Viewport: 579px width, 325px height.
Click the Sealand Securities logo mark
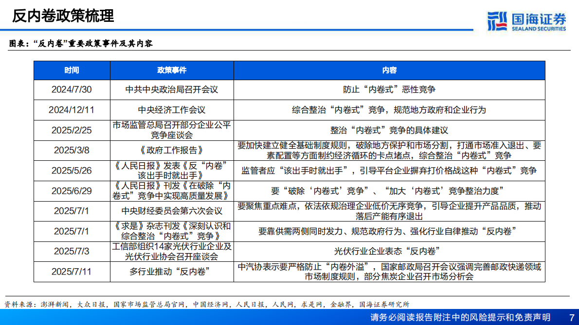[497, 20]
